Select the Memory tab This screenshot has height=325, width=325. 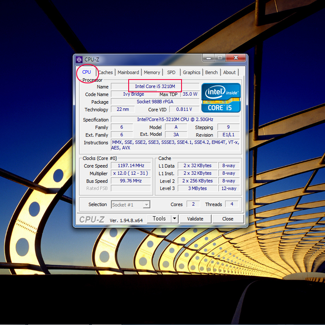click(x=152, y=72)
